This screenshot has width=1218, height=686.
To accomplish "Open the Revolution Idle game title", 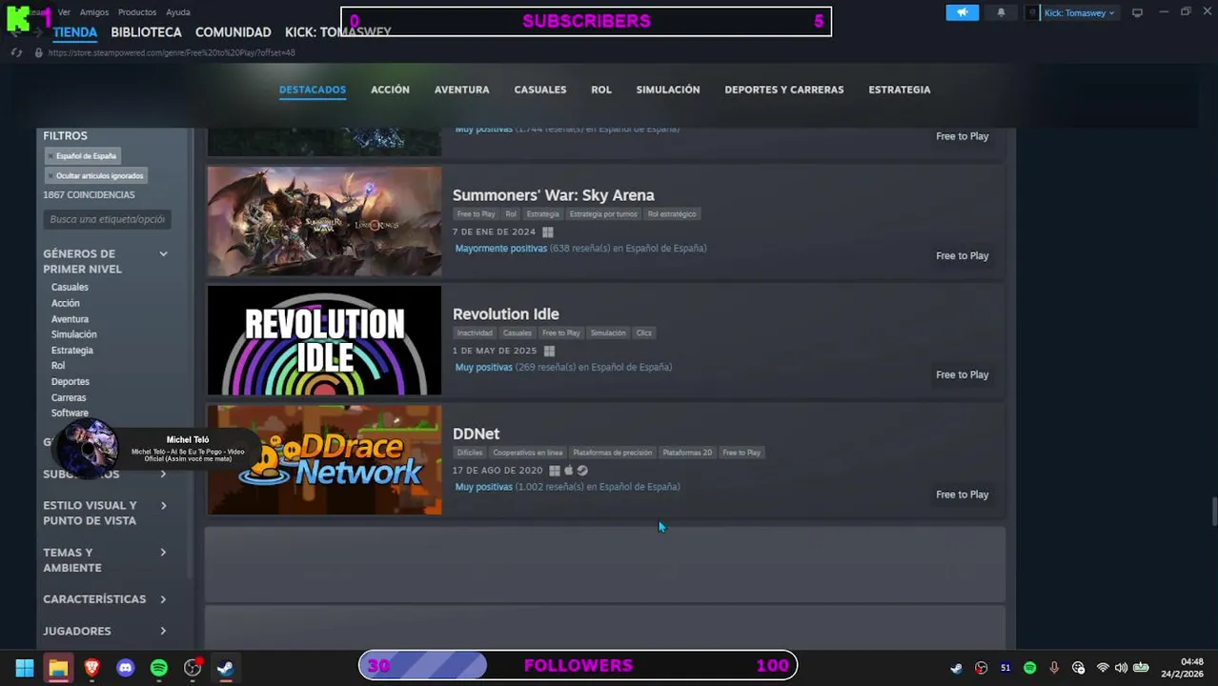I will (x=506, y=314).
